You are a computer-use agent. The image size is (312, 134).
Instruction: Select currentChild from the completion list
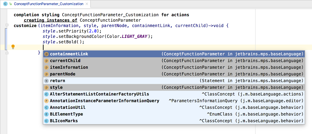coord(65,61)
